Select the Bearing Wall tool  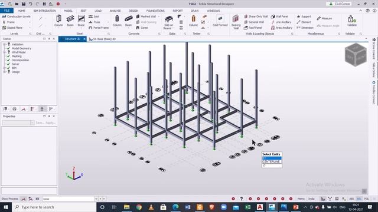point(236,22)
